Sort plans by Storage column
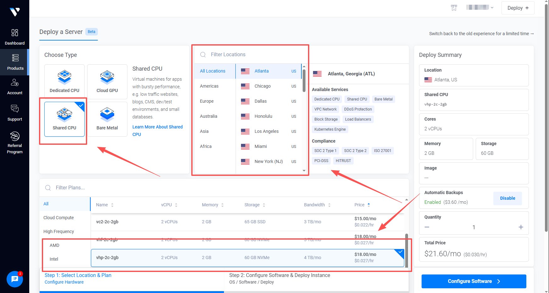This screenshot has height=293, width=549. point(255,205)
